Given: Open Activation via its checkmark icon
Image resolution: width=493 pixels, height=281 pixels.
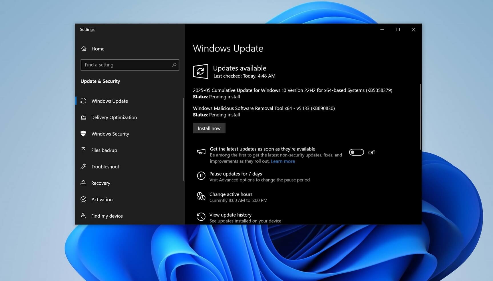Looking at the screenshot, I should coord(84,199).
